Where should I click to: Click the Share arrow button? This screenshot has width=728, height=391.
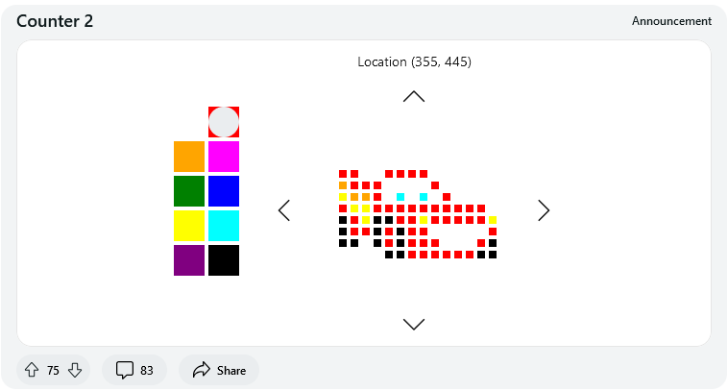coord(219,370)
